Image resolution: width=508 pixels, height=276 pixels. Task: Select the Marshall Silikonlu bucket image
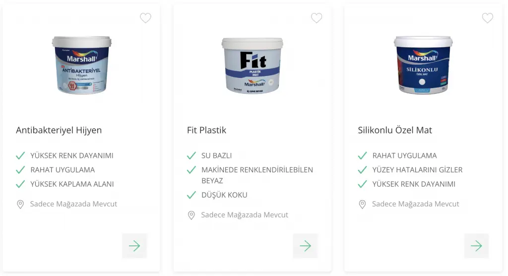tap(423, 65)
